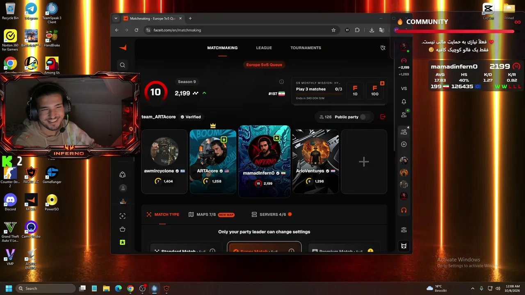Click the FACEIT logo home icon
This screenshot has width=525, height=295.
(x=122, y=48)
